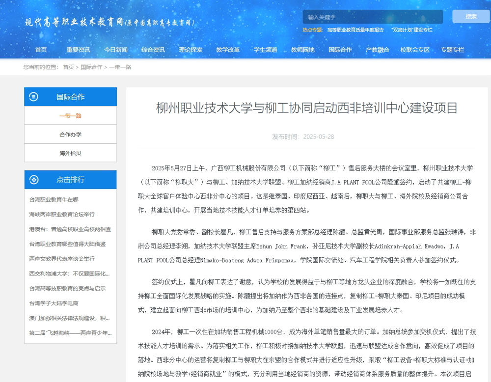
Task: Open the 理论探索 menu item
Action: [x=190, y=50]
